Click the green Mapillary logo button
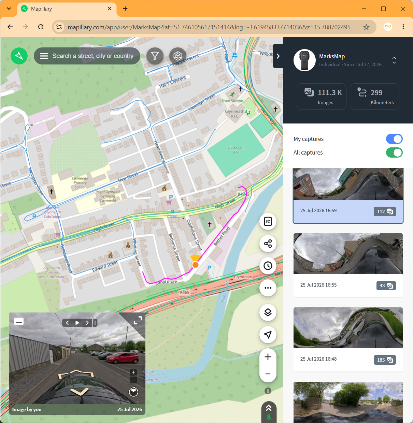Viewport: 413px width, 423px height. (19, 56)
